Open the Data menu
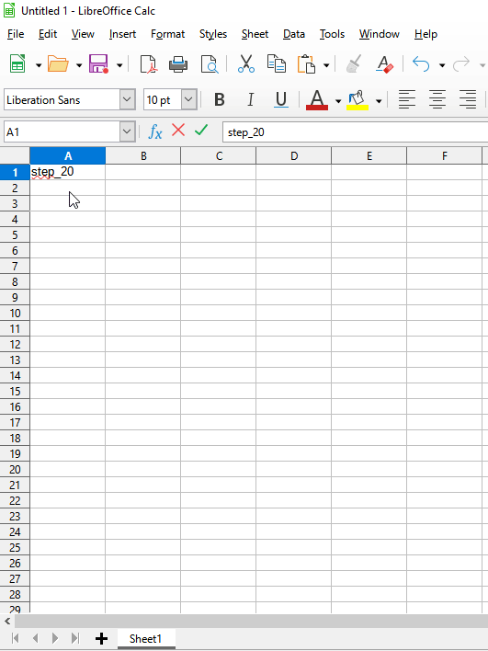 tap(294, 34)
